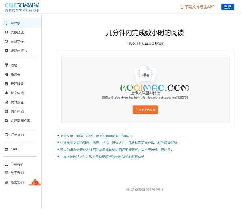This screenshot has width=242, height=211.
Task: Click the 开题报告 document icon
Action: [x=6, y=84]
